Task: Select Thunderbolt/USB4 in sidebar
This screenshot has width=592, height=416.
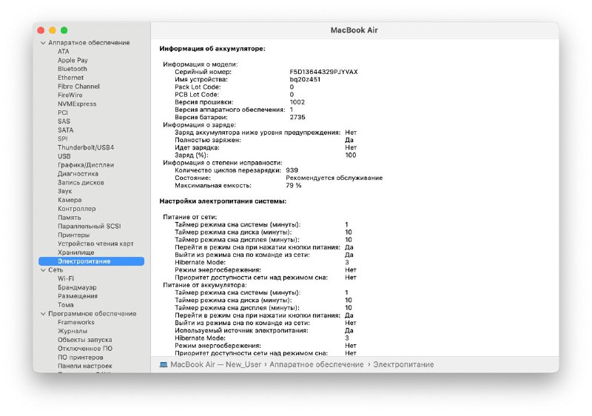Action: tap(86, 147)
